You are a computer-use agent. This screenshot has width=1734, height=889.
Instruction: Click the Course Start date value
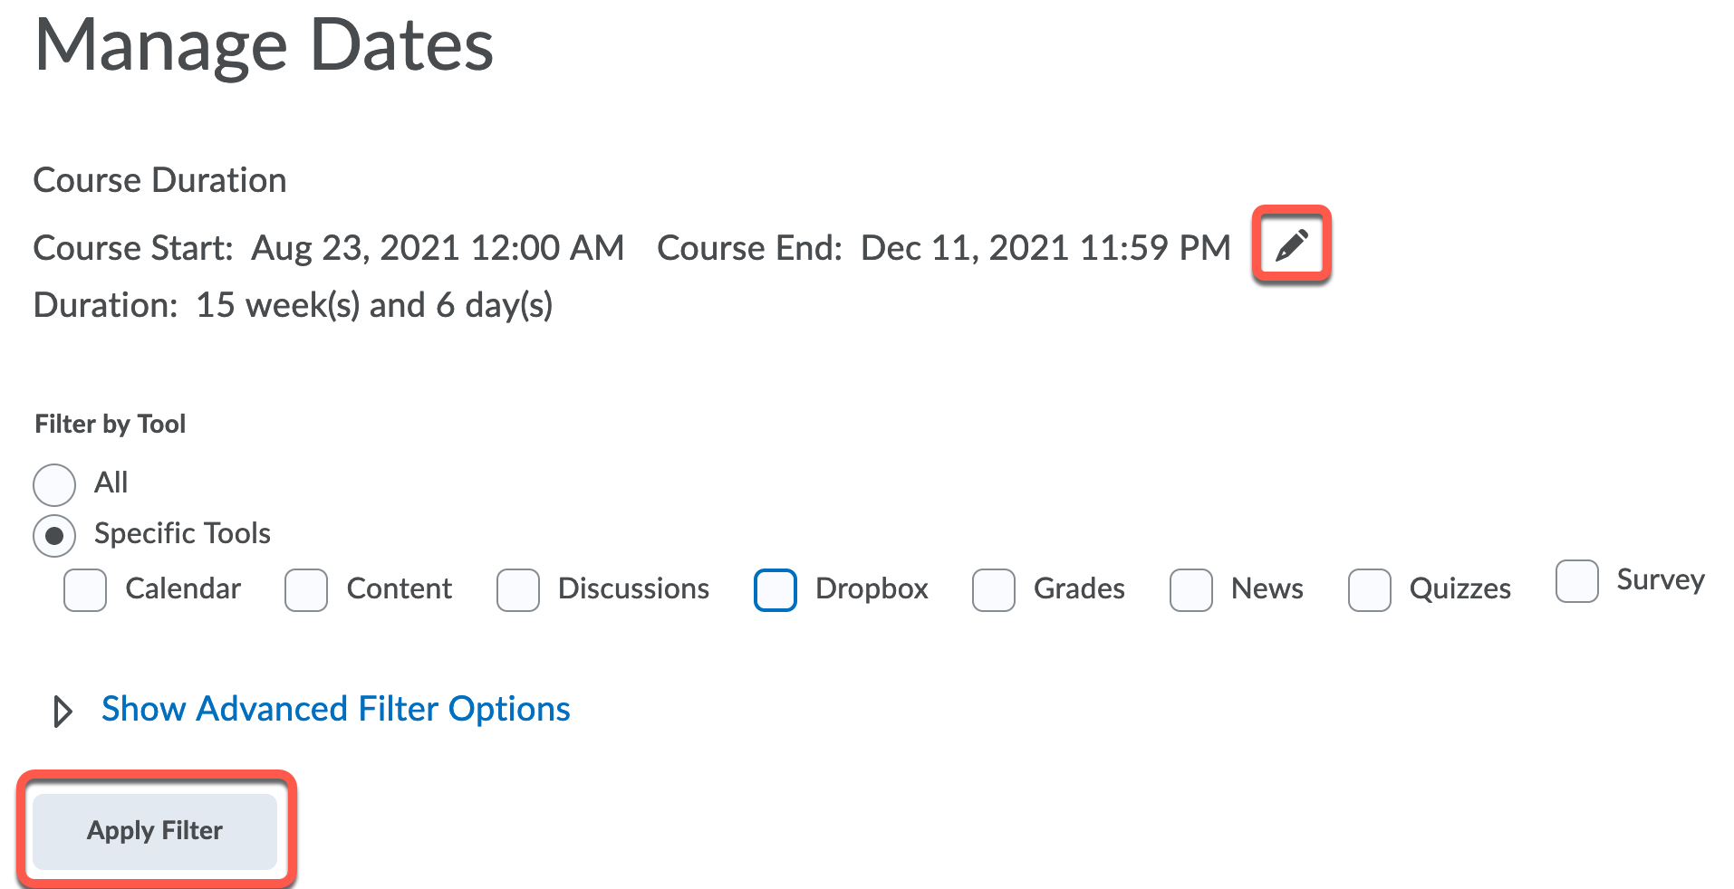pyautogui.click(x=438, y=248)
